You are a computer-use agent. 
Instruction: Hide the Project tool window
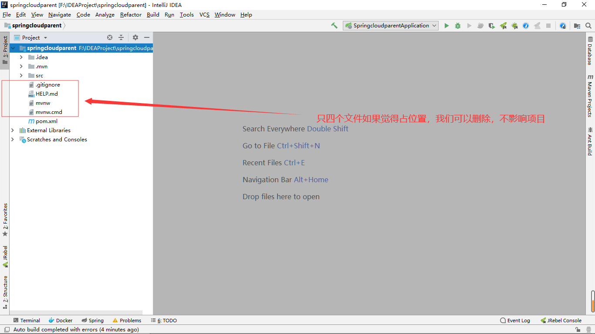point(147,37)
